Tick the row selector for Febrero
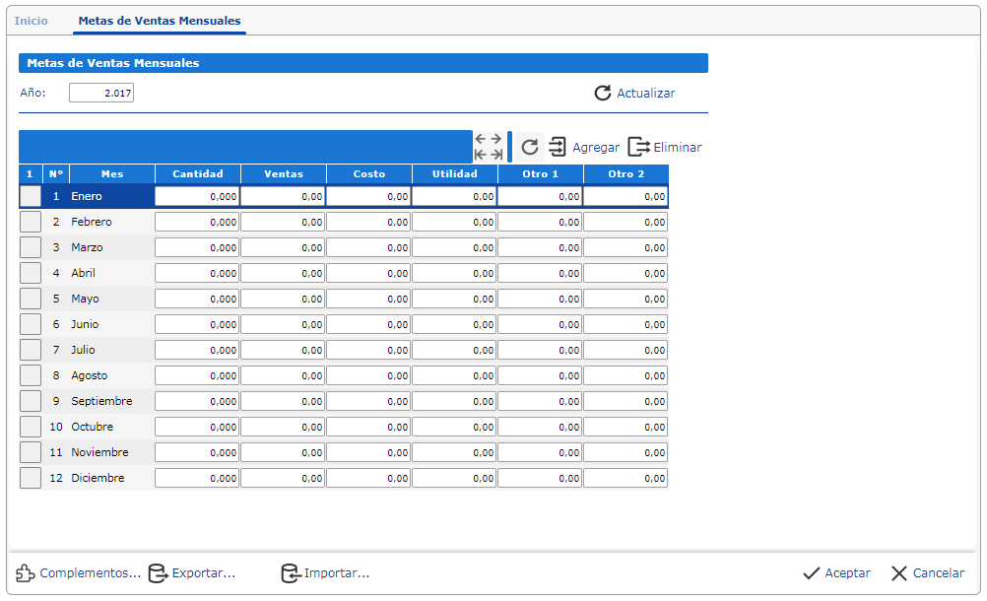This screenshot has width=987, height=601. click(x=31, y=222)
